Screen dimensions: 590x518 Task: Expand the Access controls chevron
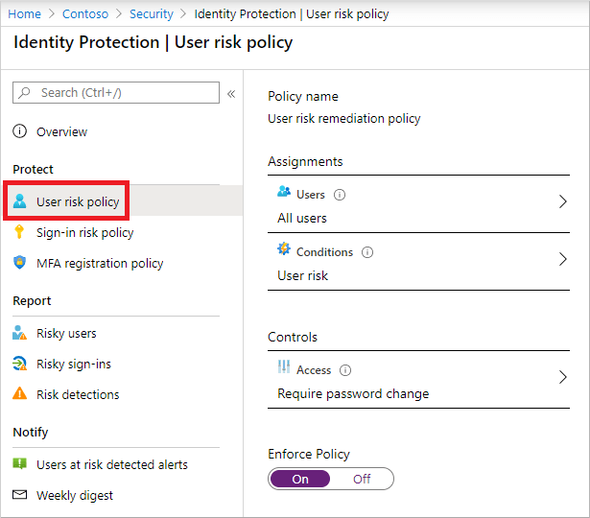point(563,377)
